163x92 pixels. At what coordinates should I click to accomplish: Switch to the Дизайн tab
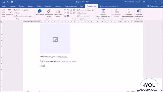pos(31,6)
